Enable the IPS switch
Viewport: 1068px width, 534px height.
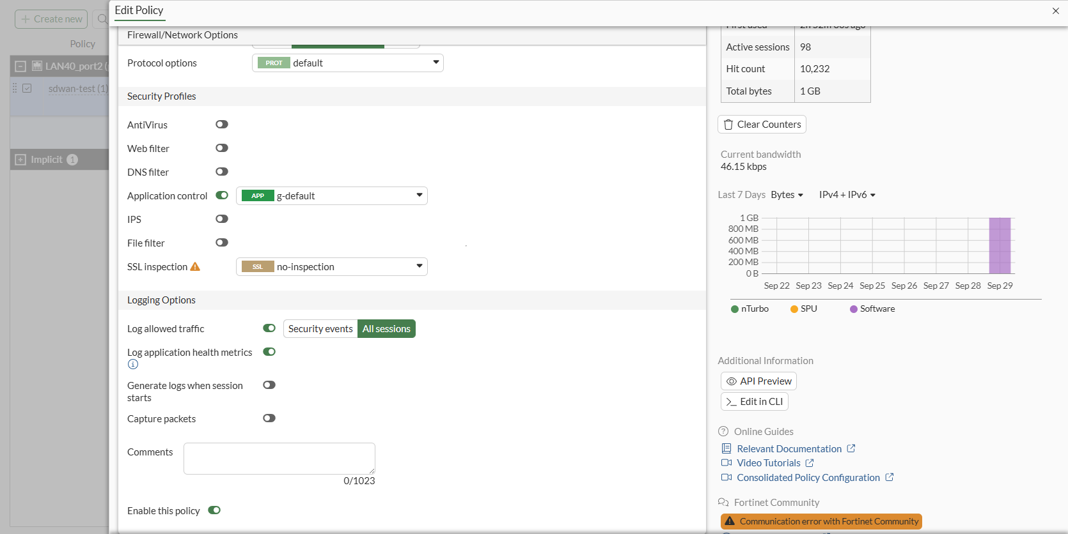point(222,219)
